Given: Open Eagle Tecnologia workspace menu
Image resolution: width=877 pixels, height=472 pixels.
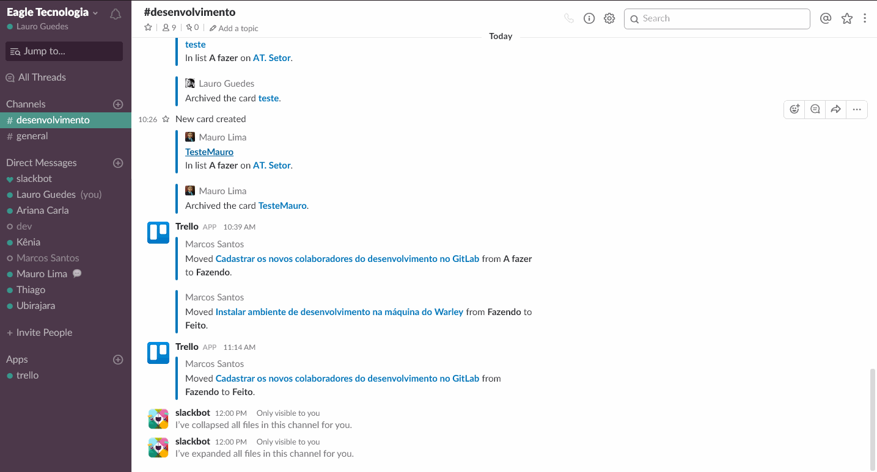Looking at the screenshot, I should point(53,12).
